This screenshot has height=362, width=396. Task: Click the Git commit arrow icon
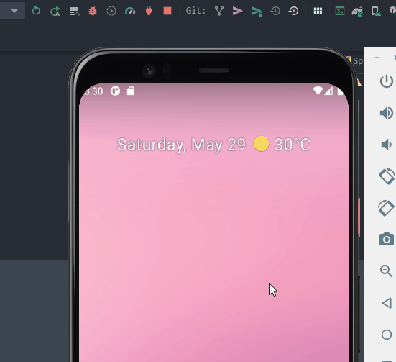point(237,11)
